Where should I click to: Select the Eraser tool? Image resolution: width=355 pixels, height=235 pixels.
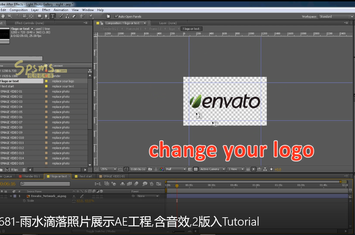point(74,16)
